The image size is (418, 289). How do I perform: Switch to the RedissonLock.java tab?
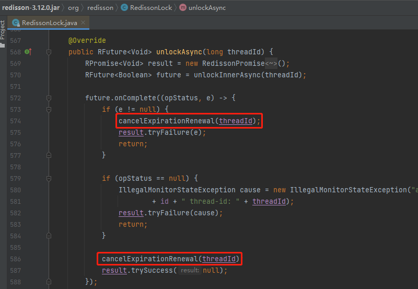49,23
